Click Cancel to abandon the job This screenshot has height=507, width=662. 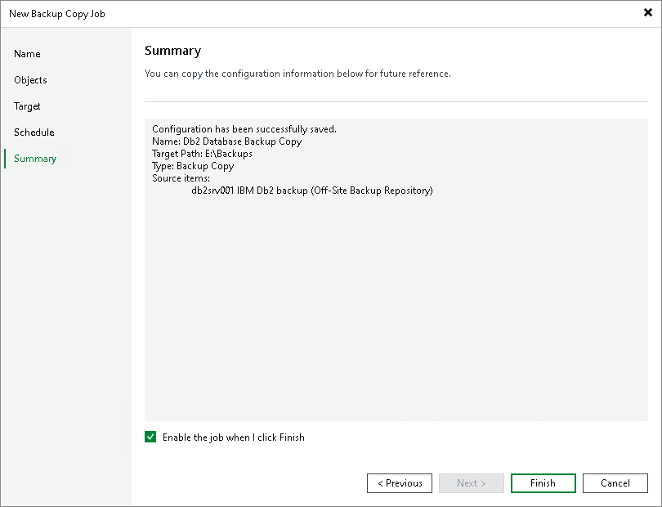click(615, 482)
